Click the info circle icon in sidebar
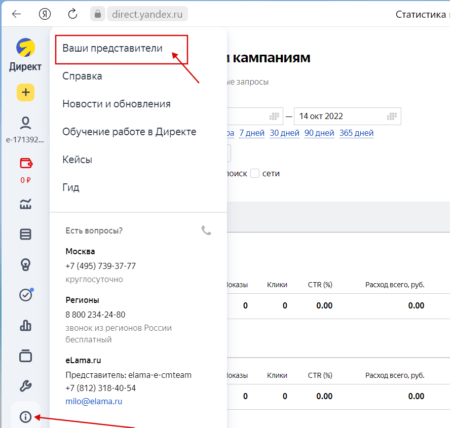This screenshot has height=428, width=454. tap(25, 417)
